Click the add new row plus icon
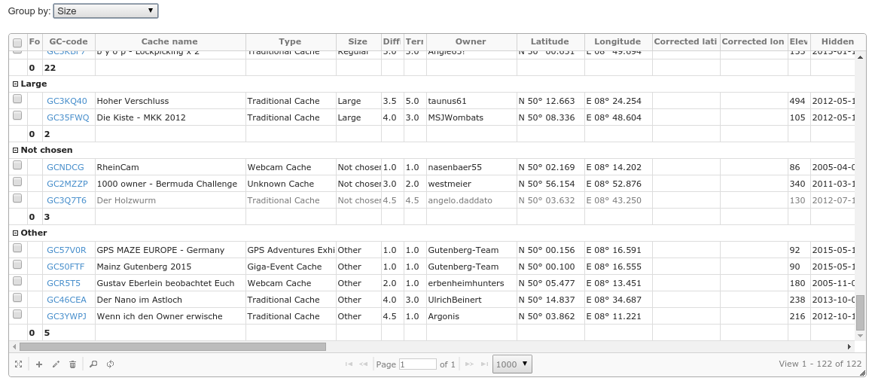Image resolution: width=872 pixels, height=384 pixels. tap(39, 364)
